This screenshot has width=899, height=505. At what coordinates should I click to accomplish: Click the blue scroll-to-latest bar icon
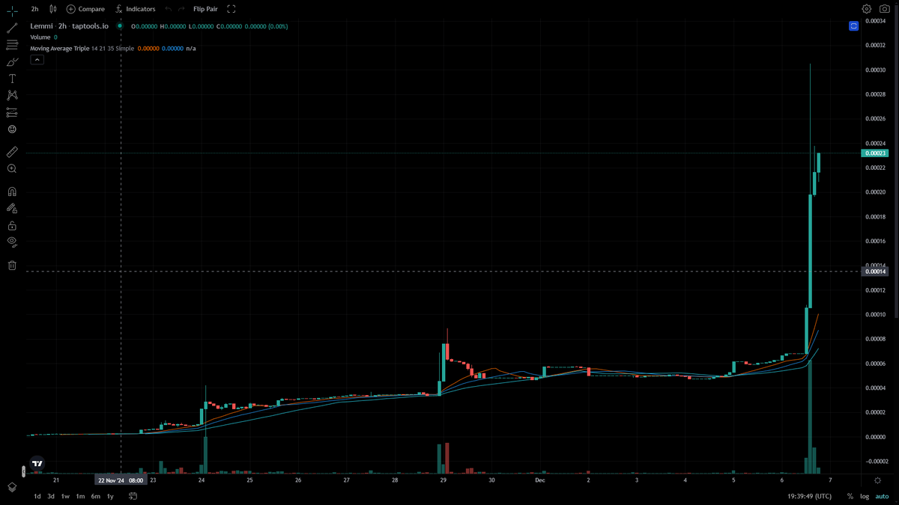(x=853, y=26)
